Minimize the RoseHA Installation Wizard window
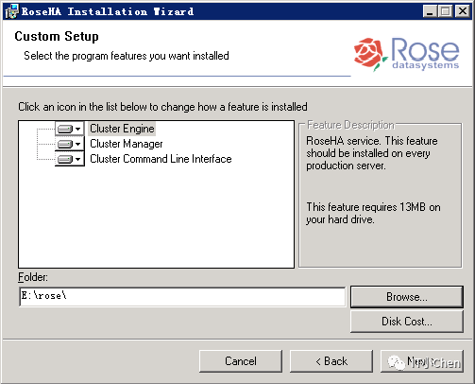 coord(430,11)
